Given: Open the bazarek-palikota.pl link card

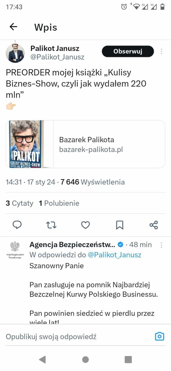Looking at the screenshot, I should pos(85,144).
